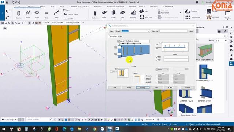234x132 pixels.
Task: Open Google Chrome from taskbar
Action: click(x=94, y=129)
